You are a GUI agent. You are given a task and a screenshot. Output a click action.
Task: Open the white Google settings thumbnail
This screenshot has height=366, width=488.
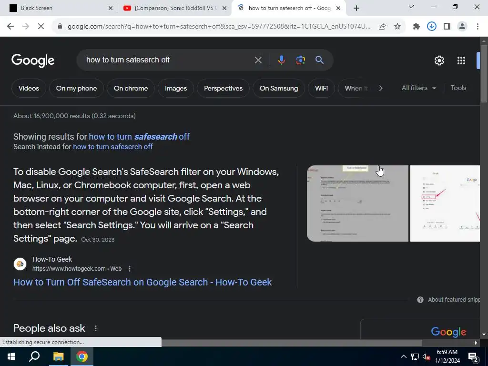coord(445,203)
